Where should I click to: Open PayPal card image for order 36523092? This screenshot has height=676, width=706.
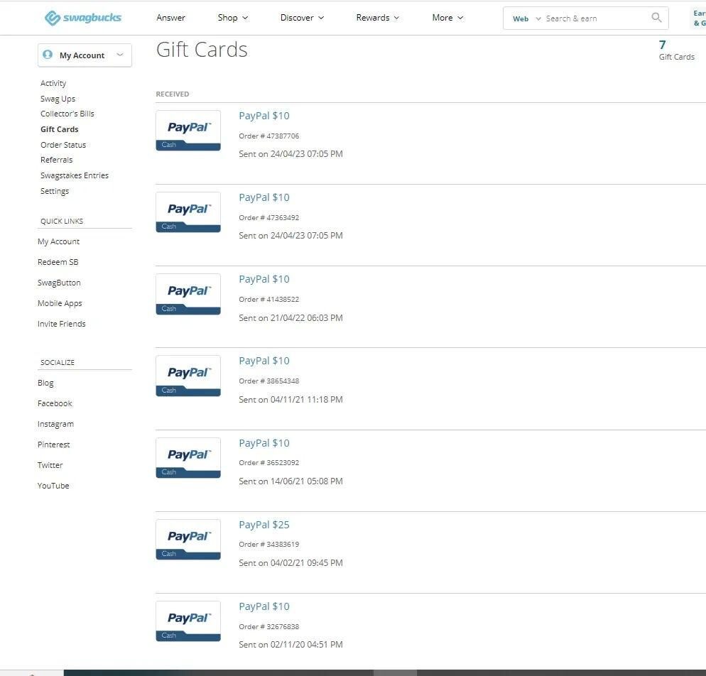click(x=188, y=458)
